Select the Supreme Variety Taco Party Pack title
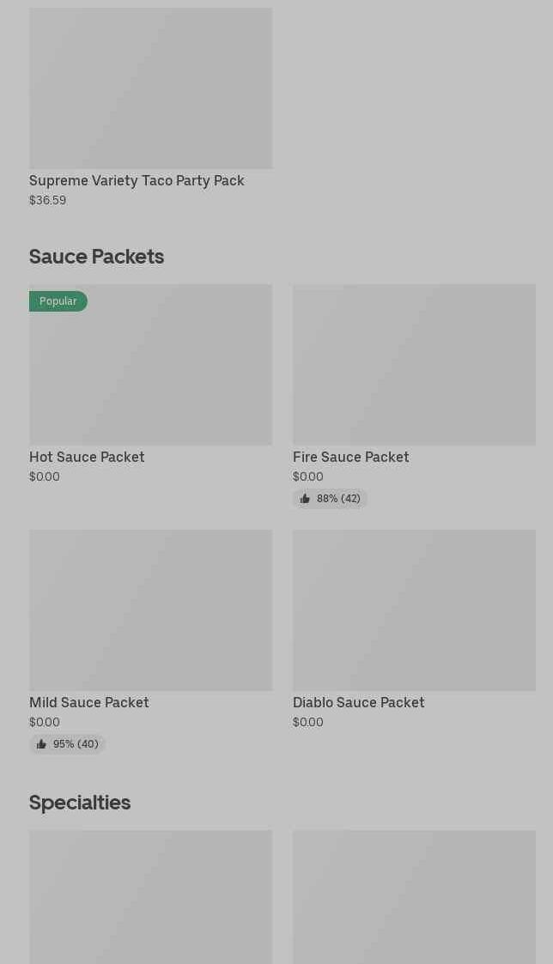Viewport: 553px width, 964px height. (137, 180)
